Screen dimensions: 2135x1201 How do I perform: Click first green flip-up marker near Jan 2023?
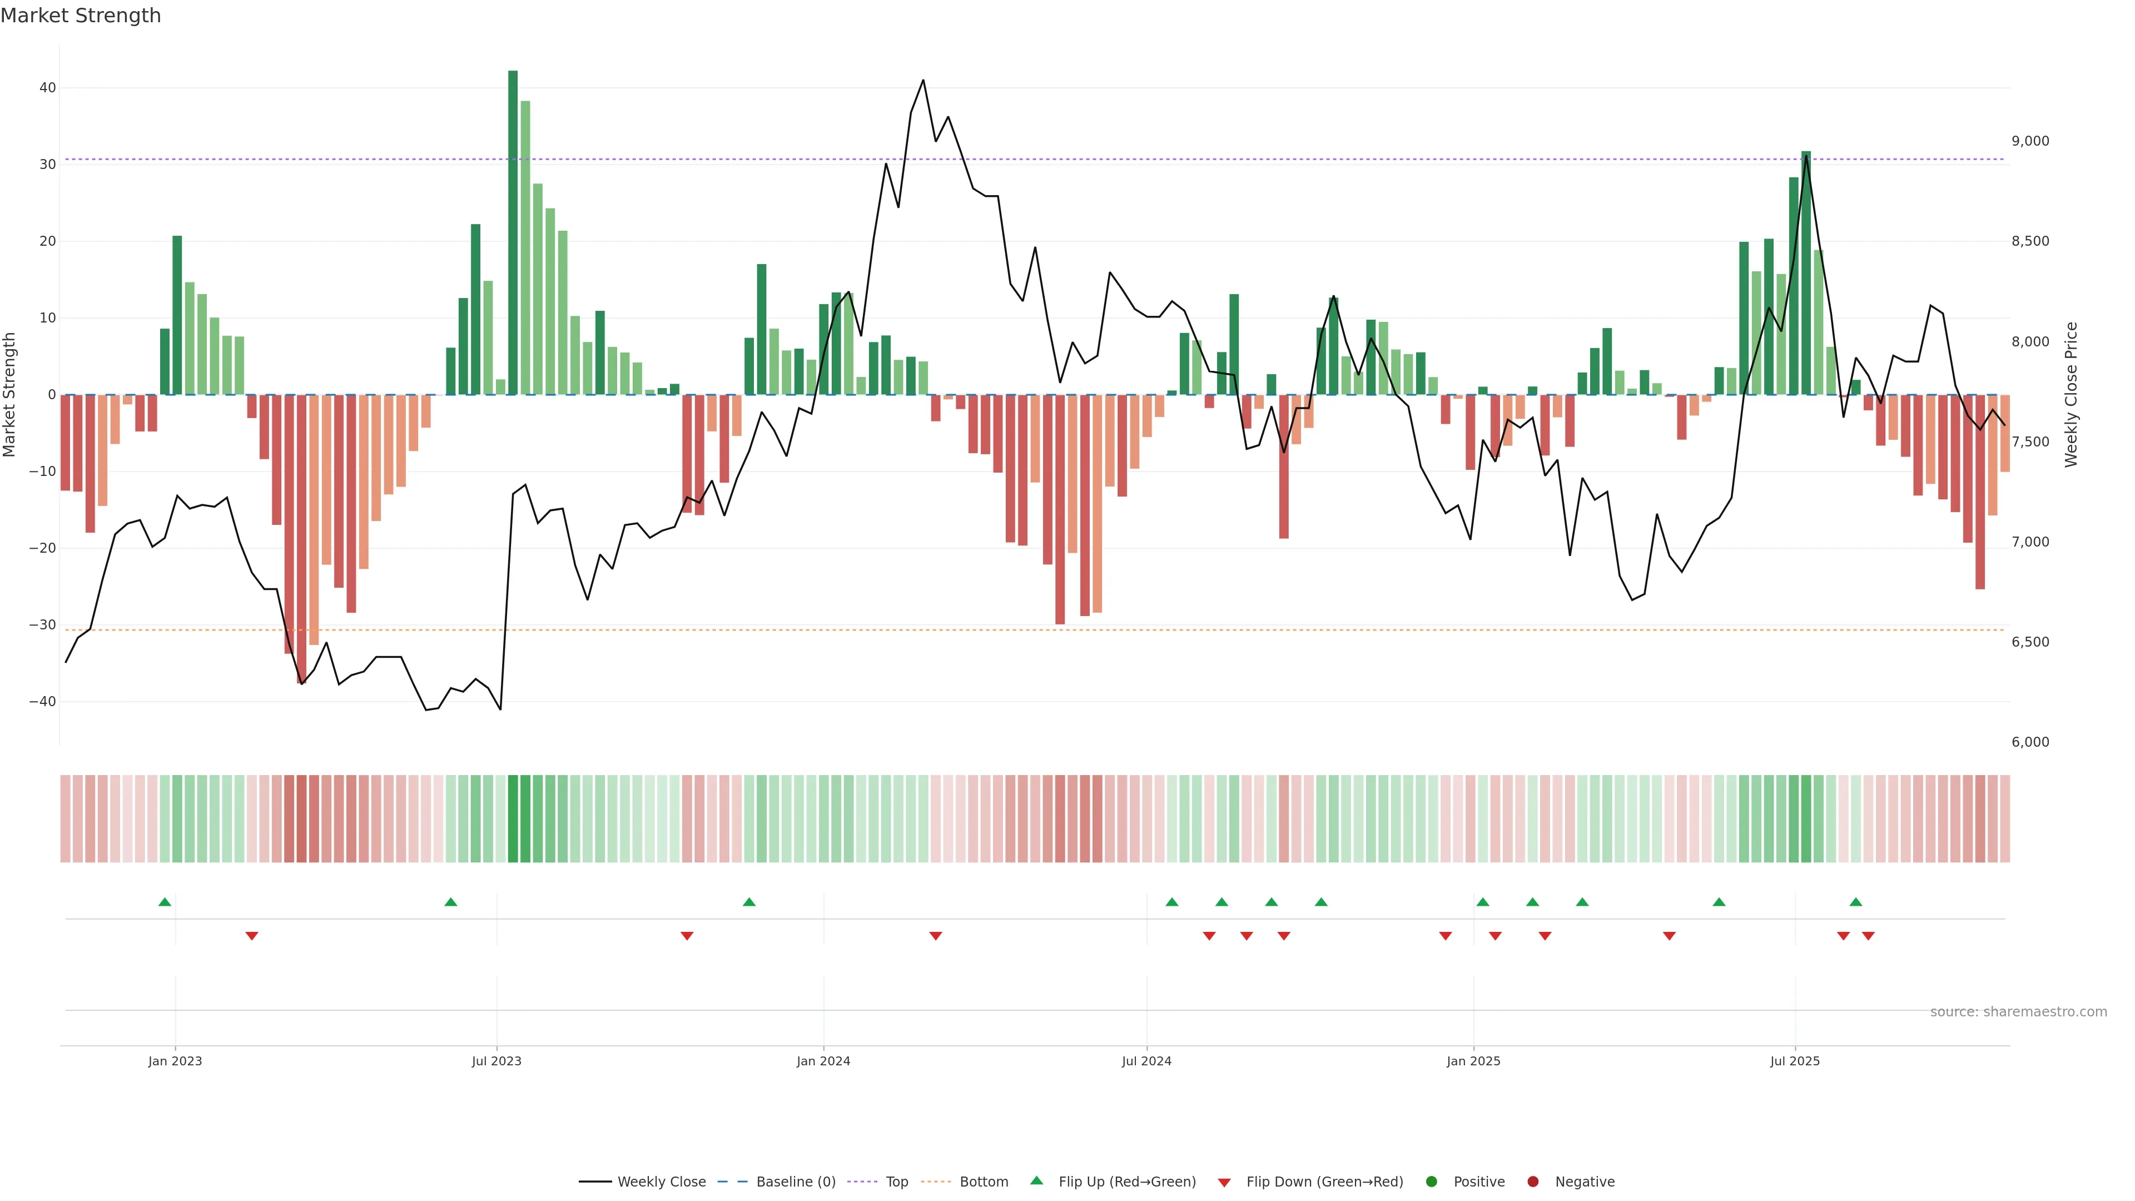pos(165,902)
